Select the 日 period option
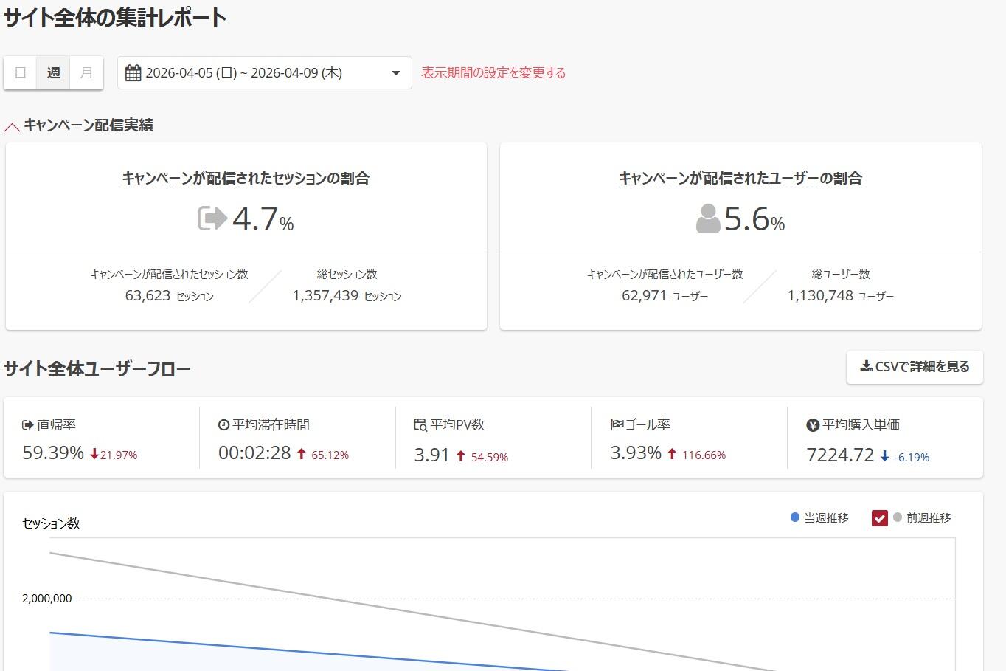This screenshot has width=1006, height=671. tap(20, 72)
